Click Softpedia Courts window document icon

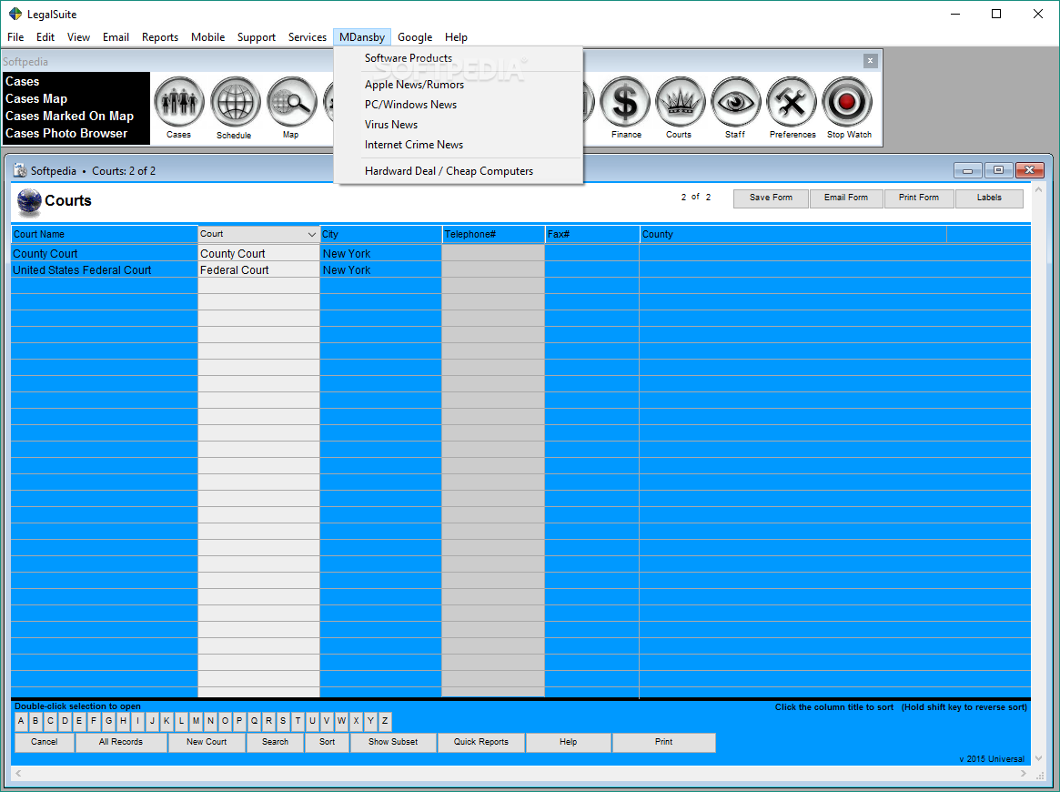pyautogui.click(x=20, y=170)
